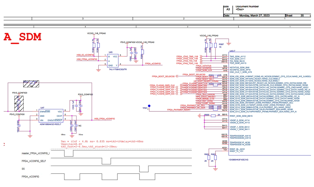Select the FPGA_PWRMGT_ALERT net label
314x187 pixels.
point(179,110)
